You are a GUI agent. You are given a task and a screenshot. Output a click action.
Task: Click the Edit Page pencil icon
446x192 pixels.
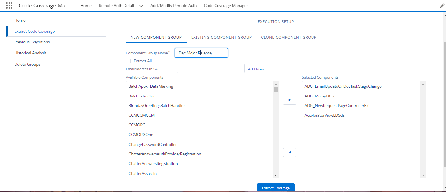point(442,5)
